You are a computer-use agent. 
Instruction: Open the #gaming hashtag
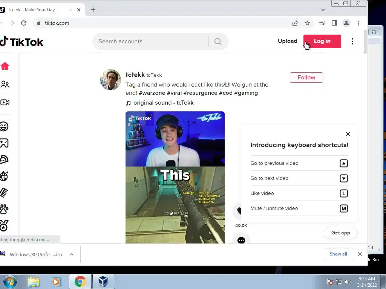(x=246, y=93)
